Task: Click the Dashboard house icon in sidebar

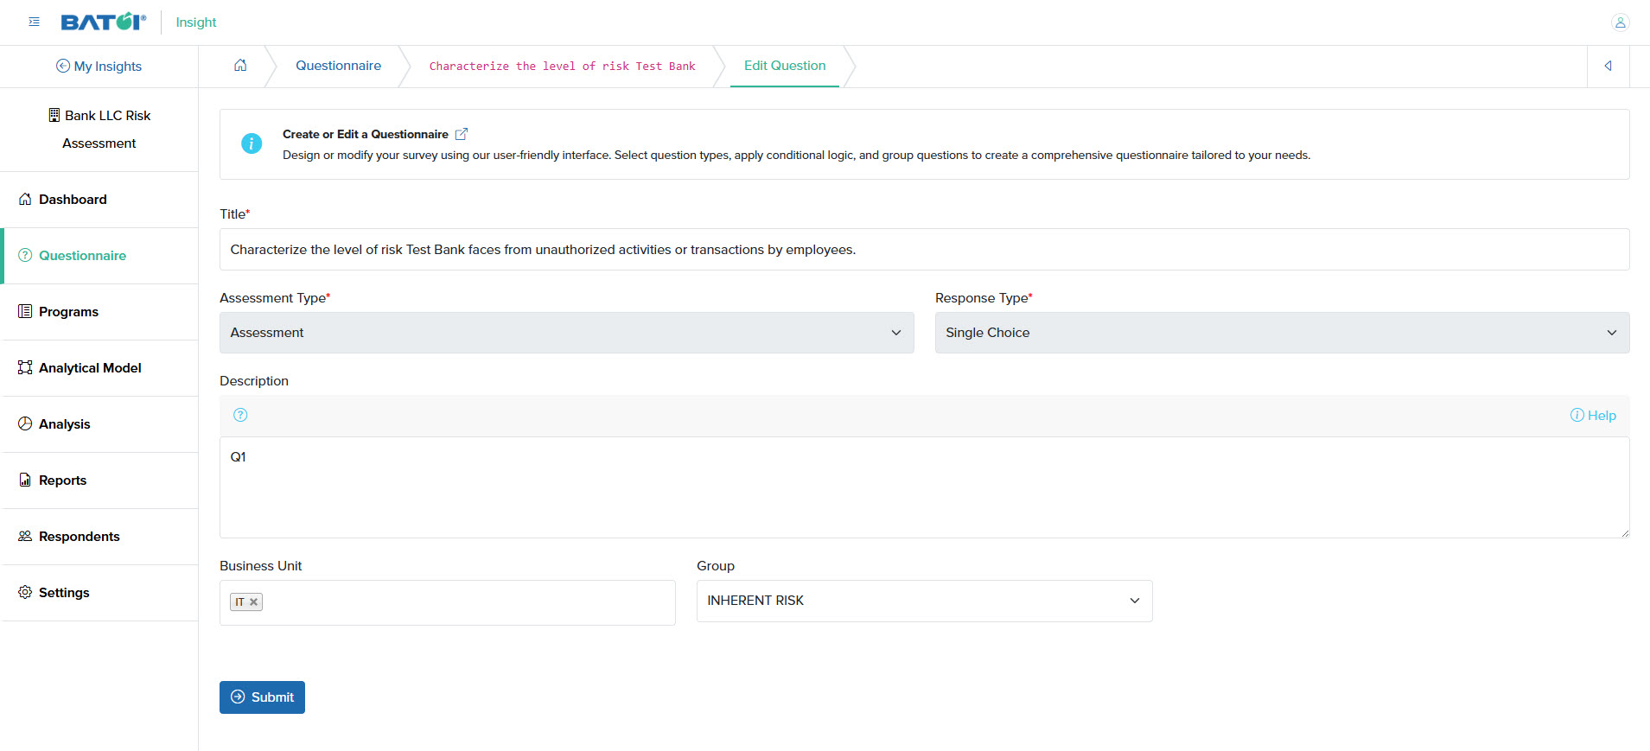Action: (x=25, y=199)
